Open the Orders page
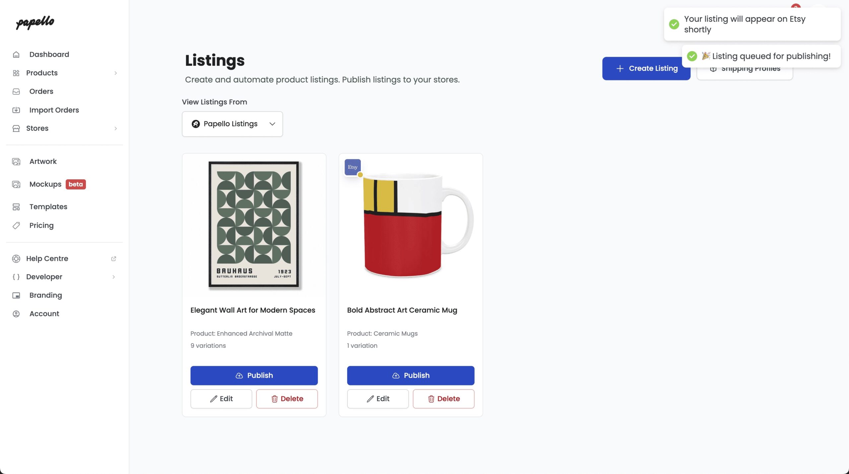This screenshot has height=474, width=849. point(41,91)
